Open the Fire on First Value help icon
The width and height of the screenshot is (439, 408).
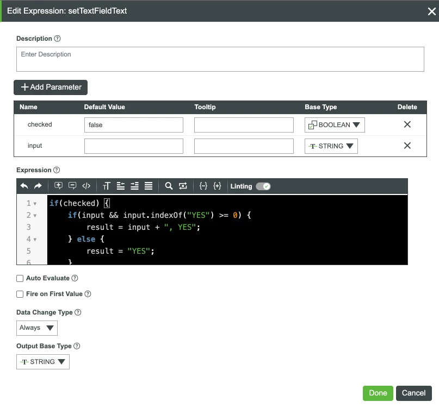88,294
